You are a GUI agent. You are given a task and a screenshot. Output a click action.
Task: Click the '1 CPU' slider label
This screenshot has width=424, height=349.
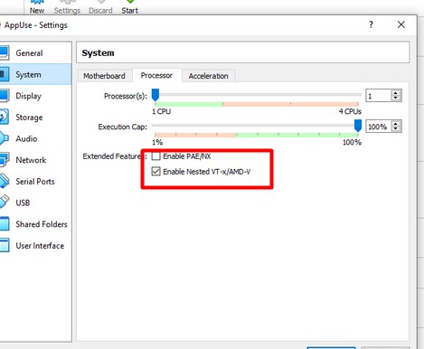pyautogui.click(x=161, y=111)
